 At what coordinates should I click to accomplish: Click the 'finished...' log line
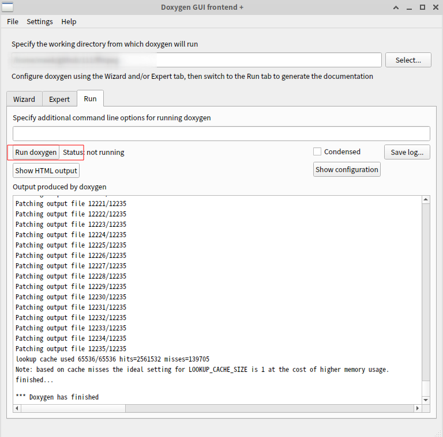coord(35,380)
